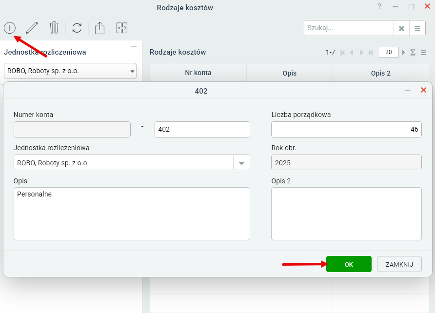
Task: Click the Szukaj search field
Action: (x=349, y=28)
